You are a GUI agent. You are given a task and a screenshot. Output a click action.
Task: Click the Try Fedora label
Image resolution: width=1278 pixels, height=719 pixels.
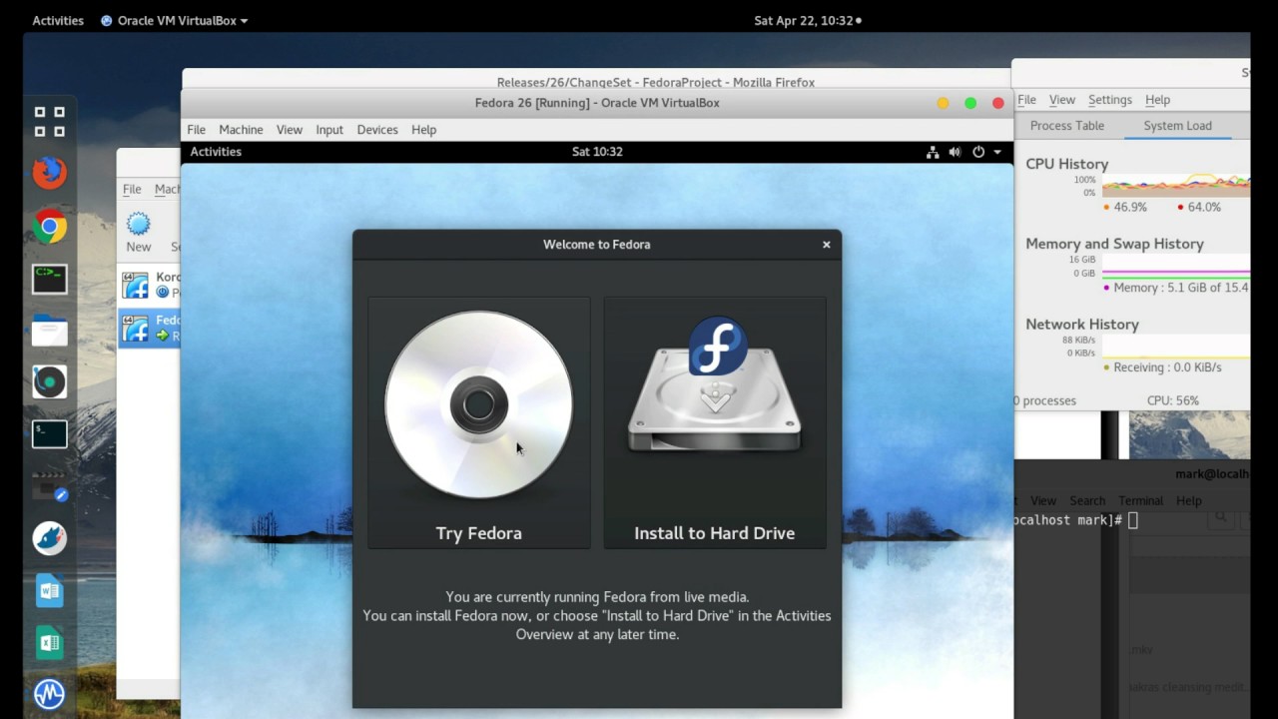(479, 533)
